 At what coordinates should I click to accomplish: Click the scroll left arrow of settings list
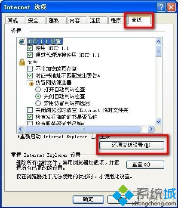click(x=21, y=129)
